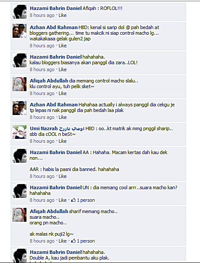Click thumbs-up icon under 'ak malas nk puji2 lg~'
This screenshot has width=200, height=263.
[x=73, y=241]
